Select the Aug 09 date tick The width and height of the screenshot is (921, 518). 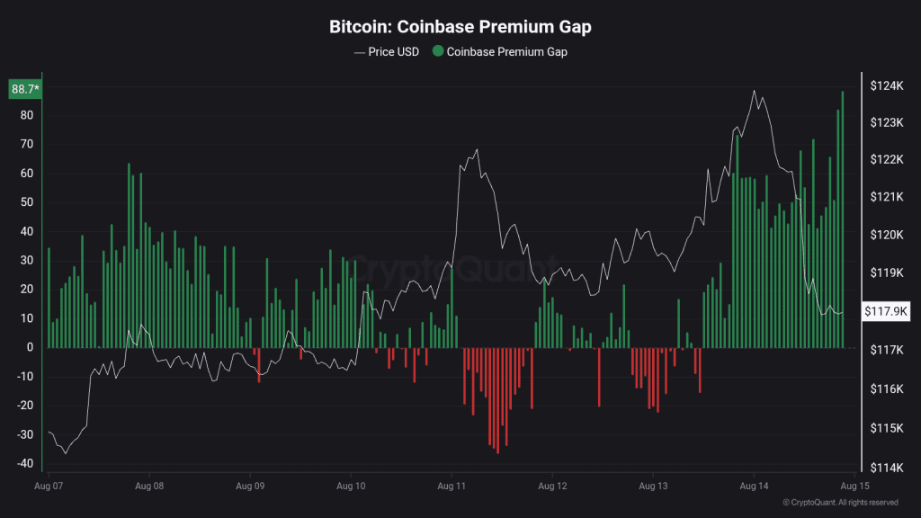[250, 486]
